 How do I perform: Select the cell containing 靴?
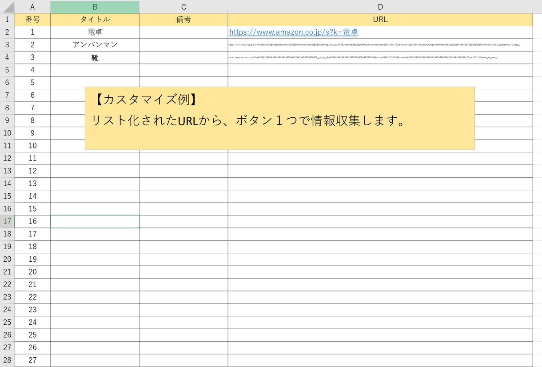pyautogui.click(x=95, y=58)
